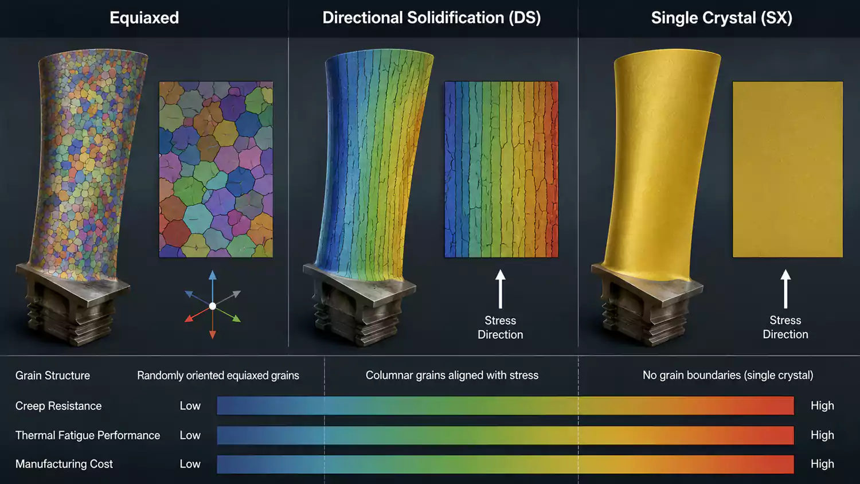Screen dimensions: 860x484
Task: Click 'Randomly oriented equiaxed grains' text
Action: [x=218, y=376]
